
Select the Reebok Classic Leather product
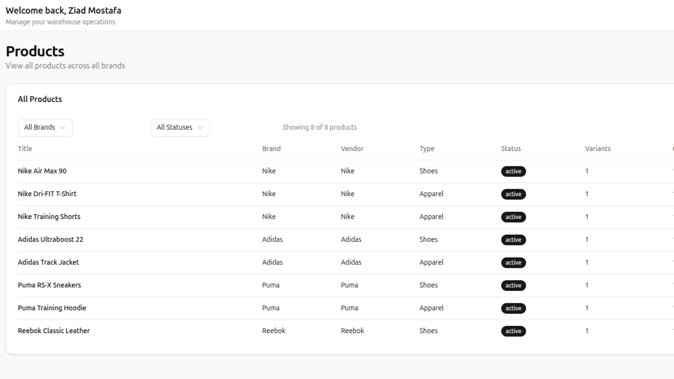coord(53,331)
